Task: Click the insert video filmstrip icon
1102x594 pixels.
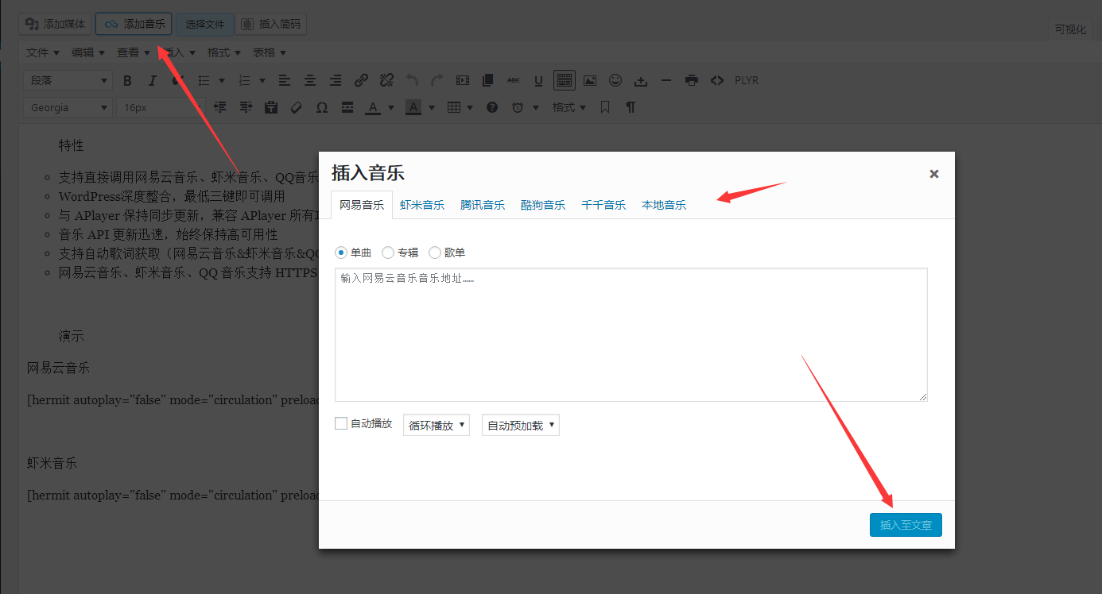Action: tap(463, 80)
